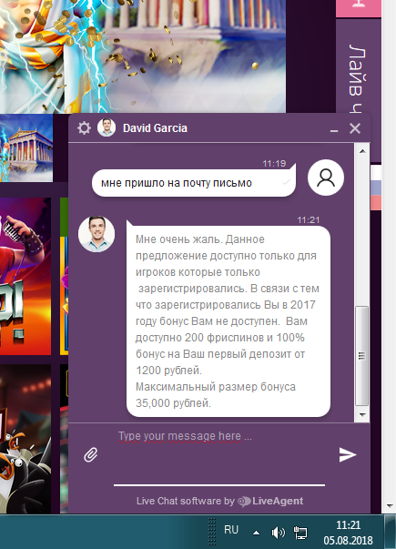The image size is (396, 549).
Task: Click the user profile avatar beside sent message
Action: [x=326, y=178]
